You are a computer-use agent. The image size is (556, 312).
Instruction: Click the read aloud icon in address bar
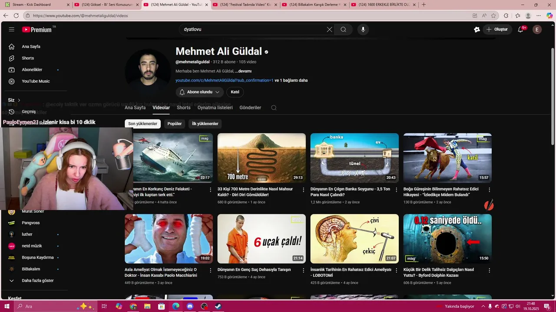484,16
